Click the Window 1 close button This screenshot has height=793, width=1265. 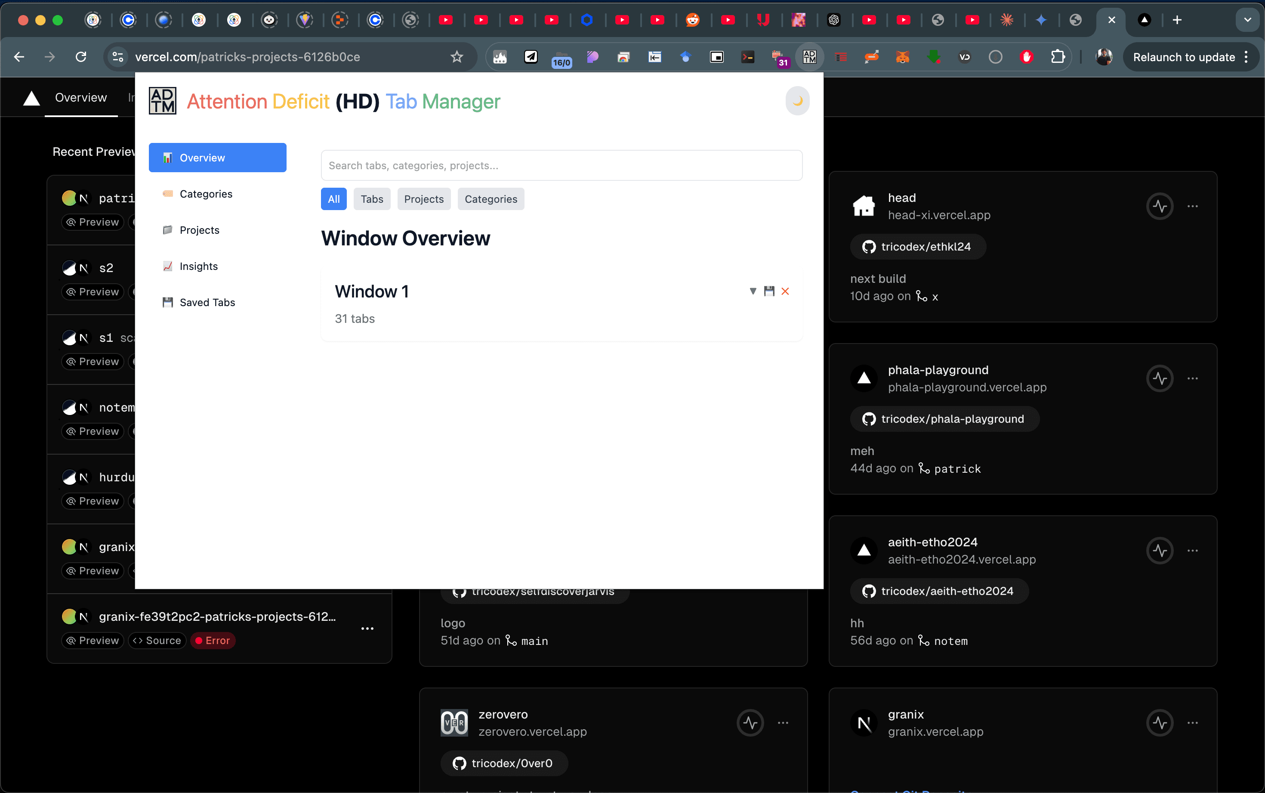[x=785, y=291]
